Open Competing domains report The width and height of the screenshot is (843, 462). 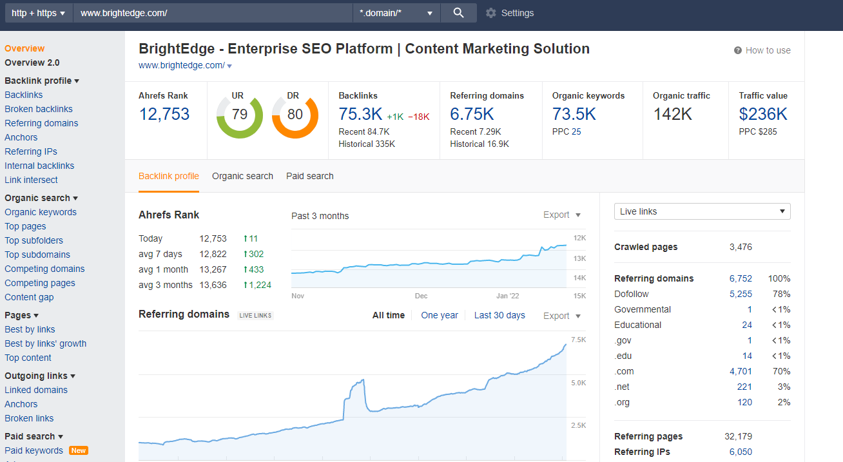coord(44,269)
